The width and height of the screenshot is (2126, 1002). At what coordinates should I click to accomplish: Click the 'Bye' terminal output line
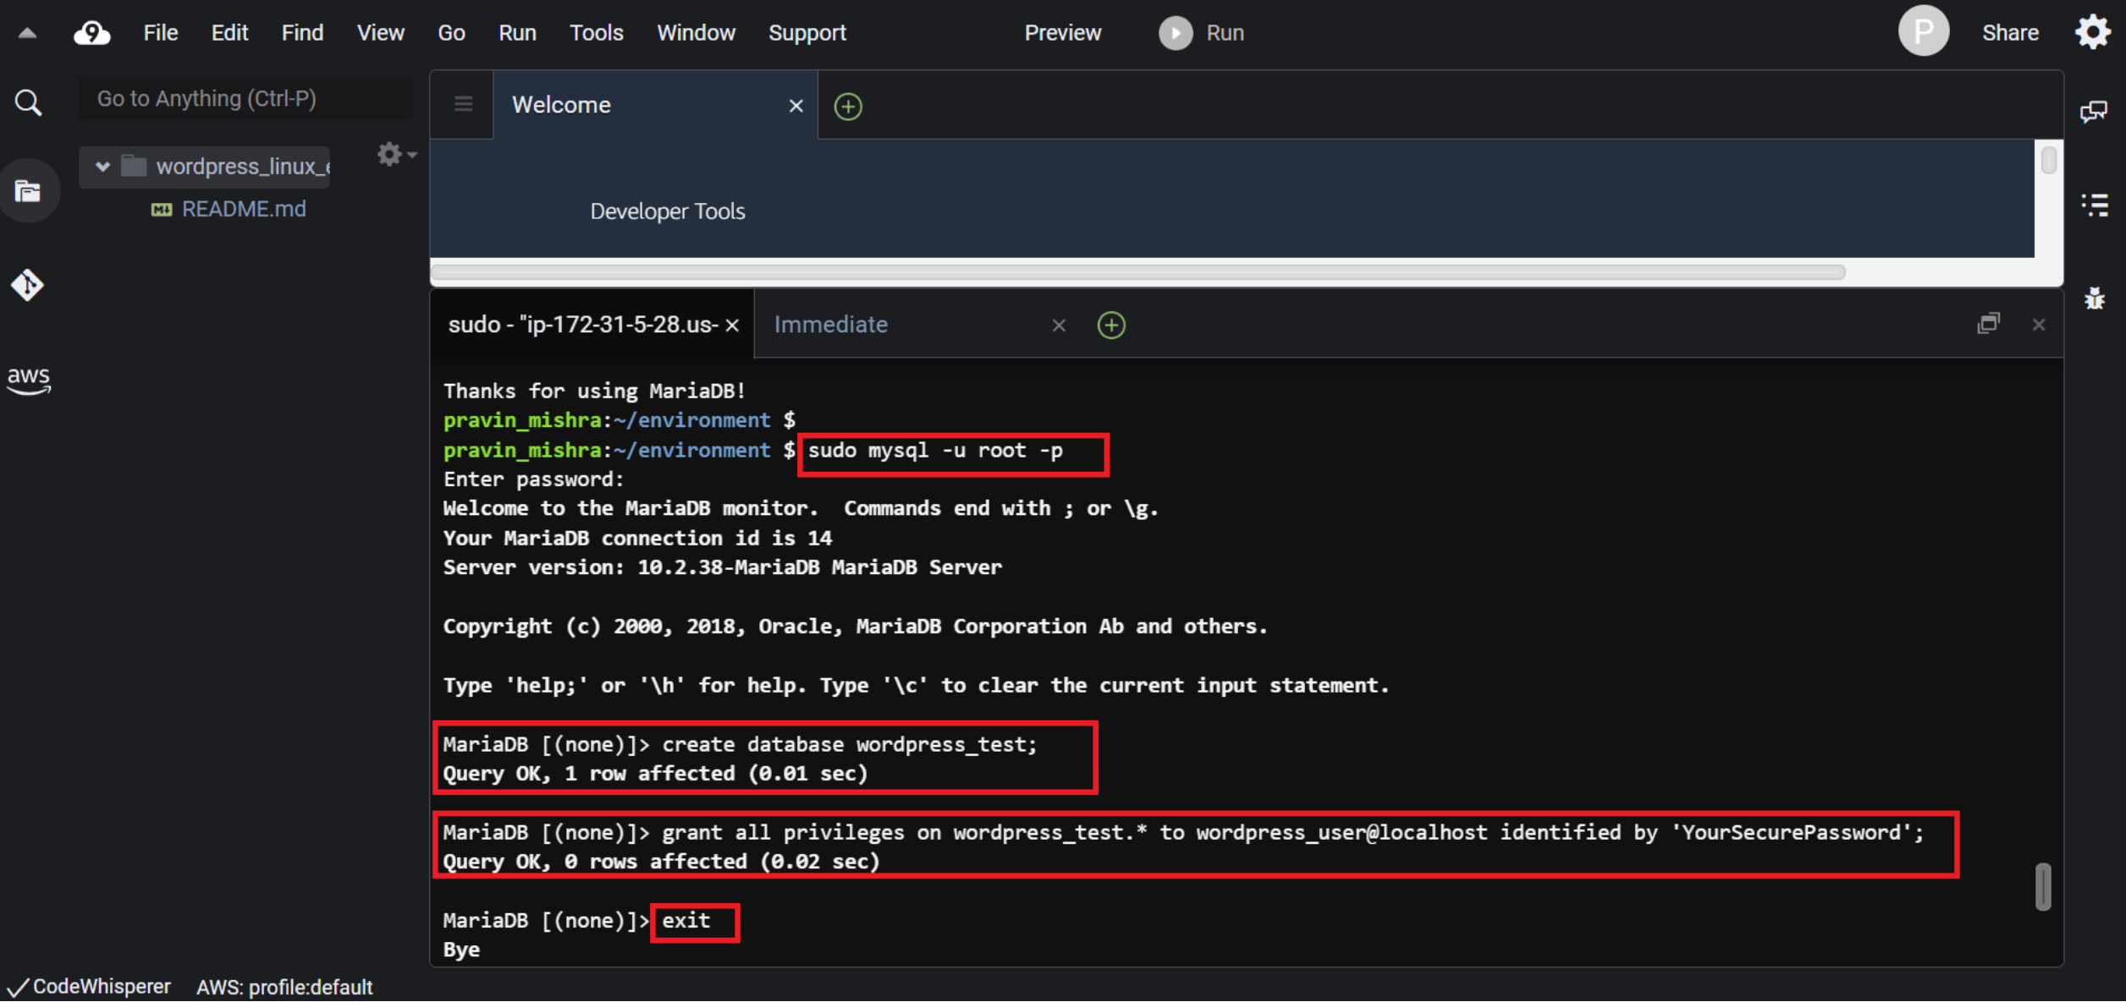tap(461, 950)
